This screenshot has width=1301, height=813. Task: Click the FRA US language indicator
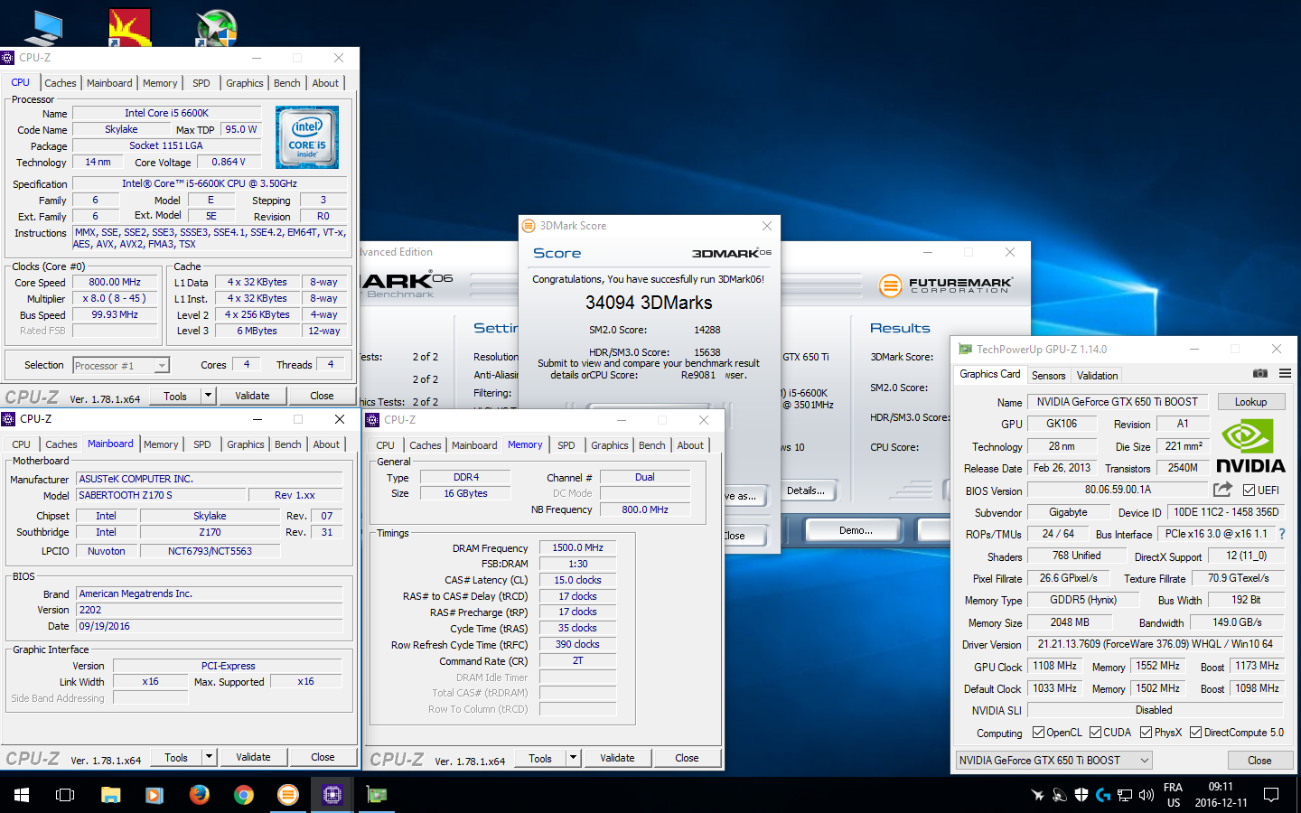coord(1173,795)
